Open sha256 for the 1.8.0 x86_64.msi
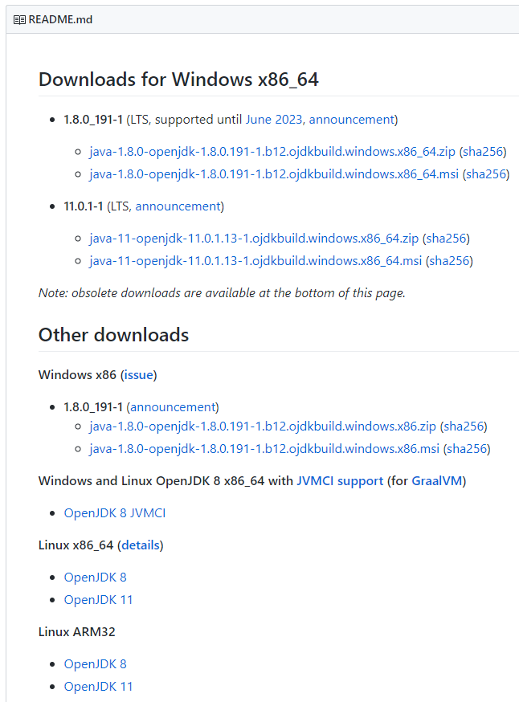Viewport: 519px width, 702px height. coord(486,174)
